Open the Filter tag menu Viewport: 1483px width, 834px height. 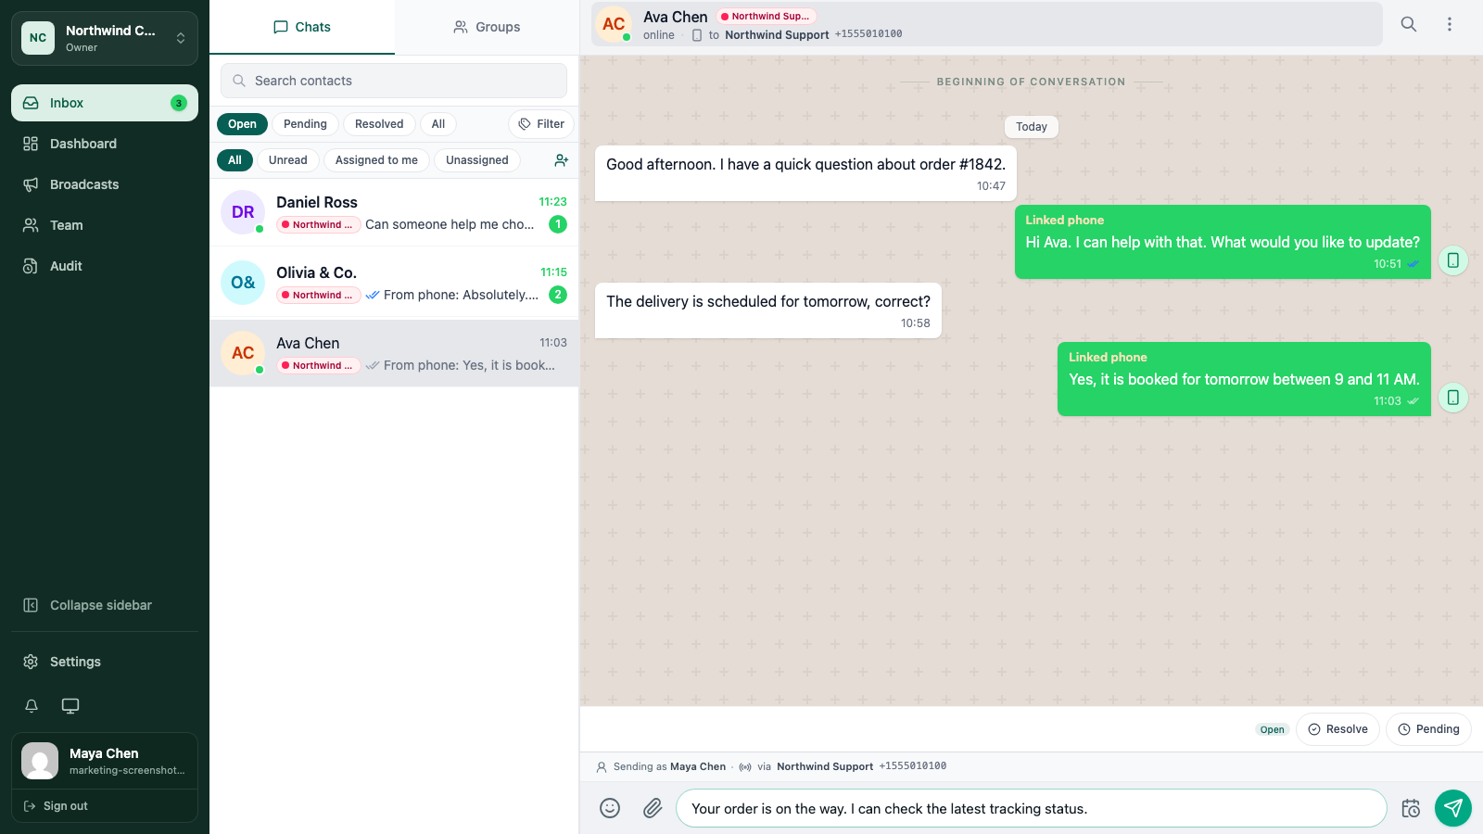tap(541, 124)
